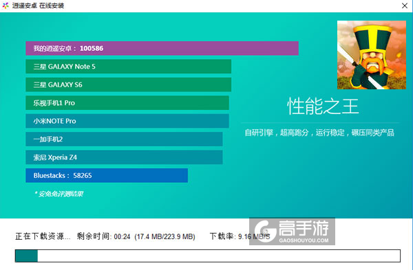Click the 正在下载资源 status text
Image resolution: width=413 pixels, height=270 pixels.
click(43, 236)
